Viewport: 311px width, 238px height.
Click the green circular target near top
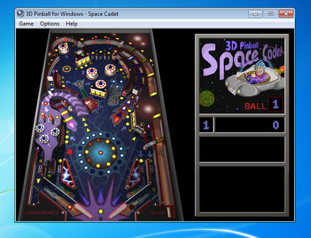(x=67, y=68)
